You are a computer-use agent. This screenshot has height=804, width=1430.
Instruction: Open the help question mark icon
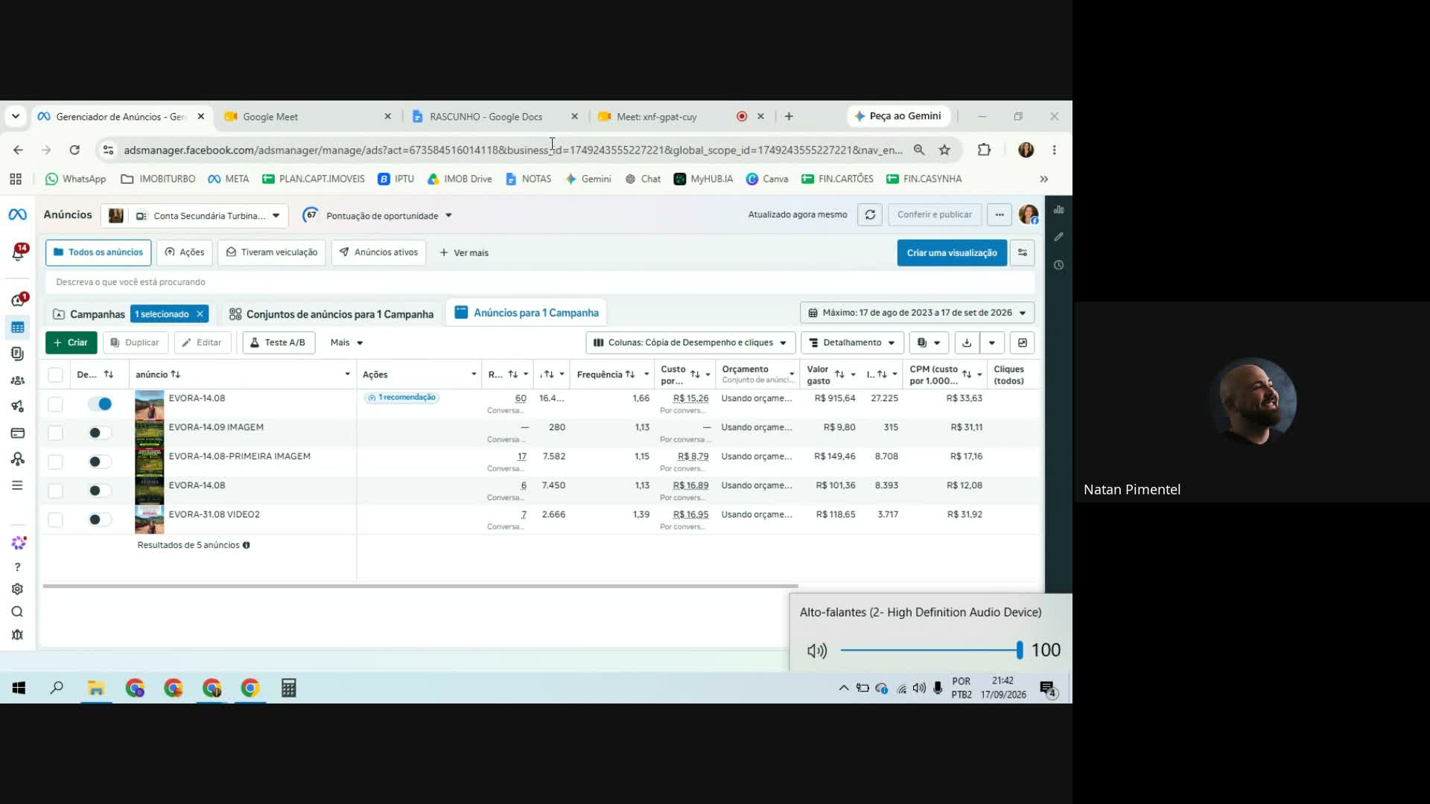pos(18,567)
